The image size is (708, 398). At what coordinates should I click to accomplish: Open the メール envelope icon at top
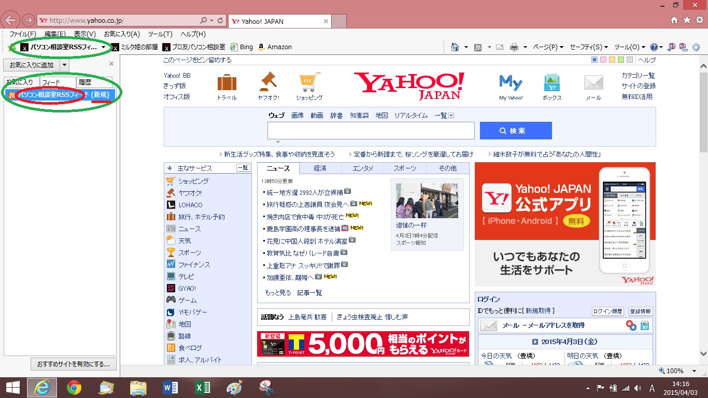tap(593, 83)
